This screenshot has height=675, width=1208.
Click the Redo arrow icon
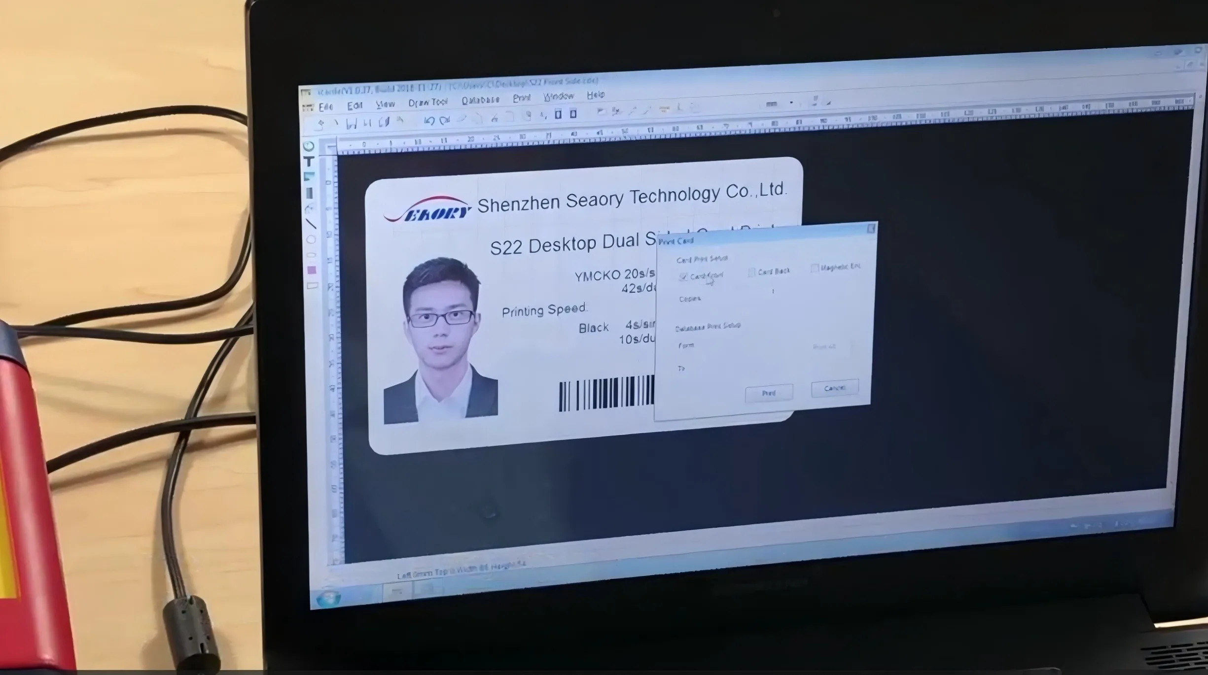point(445,120)
